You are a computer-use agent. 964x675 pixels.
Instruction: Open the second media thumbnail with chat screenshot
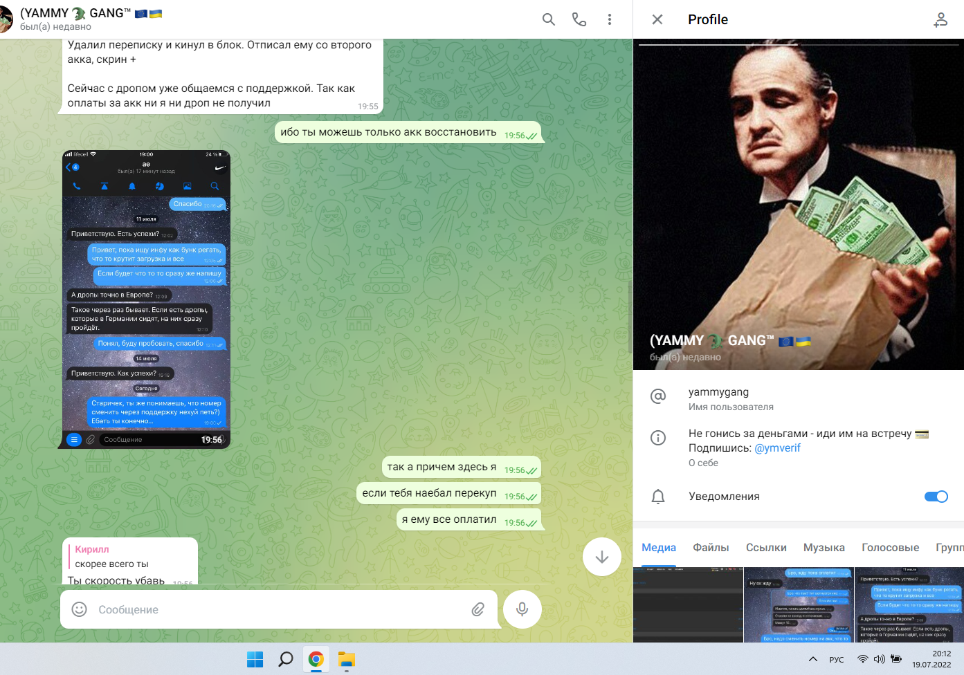pyautogui.click(x=799, y=605)
